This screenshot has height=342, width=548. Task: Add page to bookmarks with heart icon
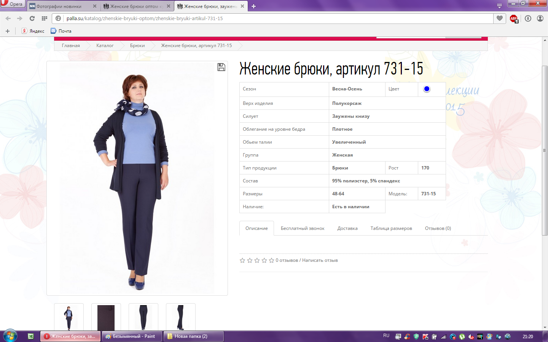point(500,18)
